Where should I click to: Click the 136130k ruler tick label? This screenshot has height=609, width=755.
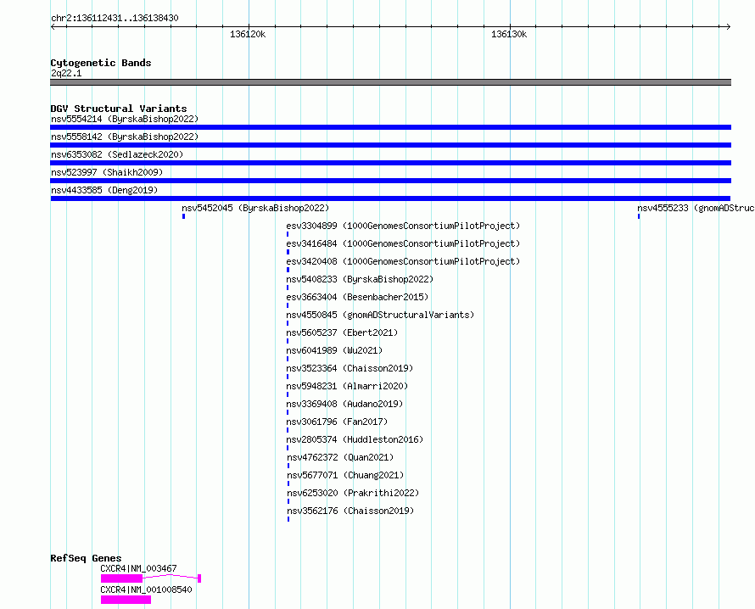509,34
